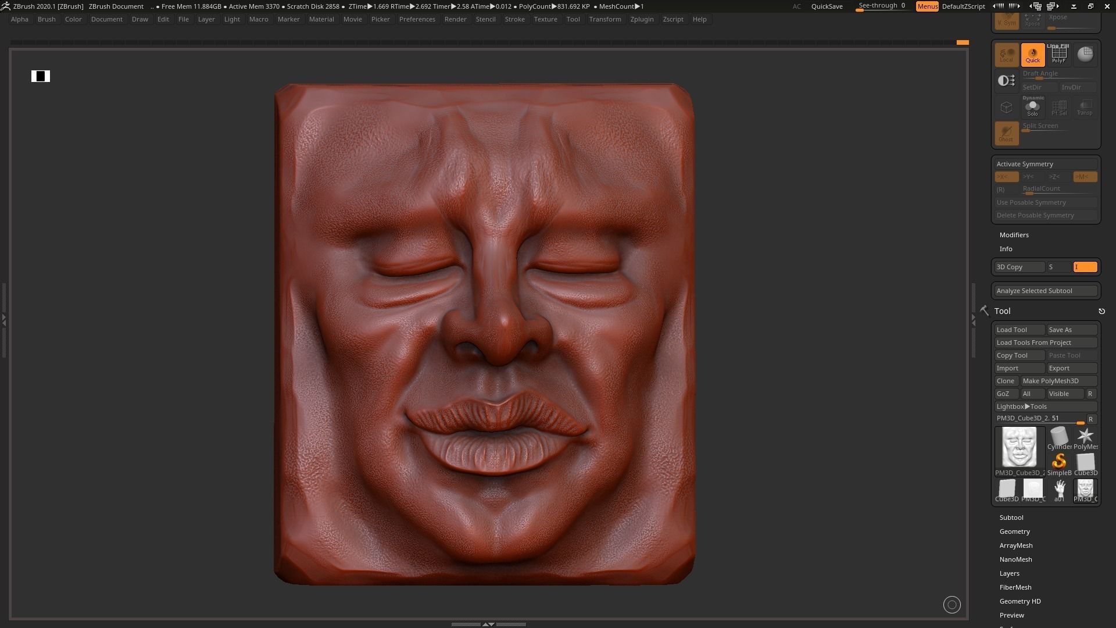Click the hide-title-bar down arrow icon
The image size is (1116, 628).
pyautogui.click(x=1074, y=6)
